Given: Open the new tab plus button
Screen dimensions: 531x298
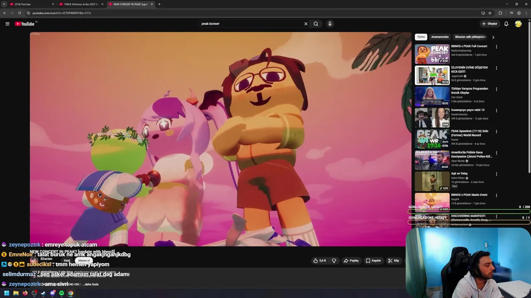Looking at the screenshot, I should [x=159, y=4].
